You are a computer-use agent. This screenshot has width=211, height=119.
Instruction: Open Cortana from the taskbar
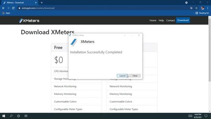18,116
